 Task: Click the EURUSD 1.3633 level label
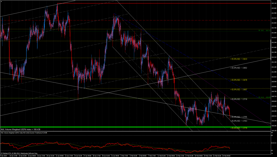pos(239,59)
